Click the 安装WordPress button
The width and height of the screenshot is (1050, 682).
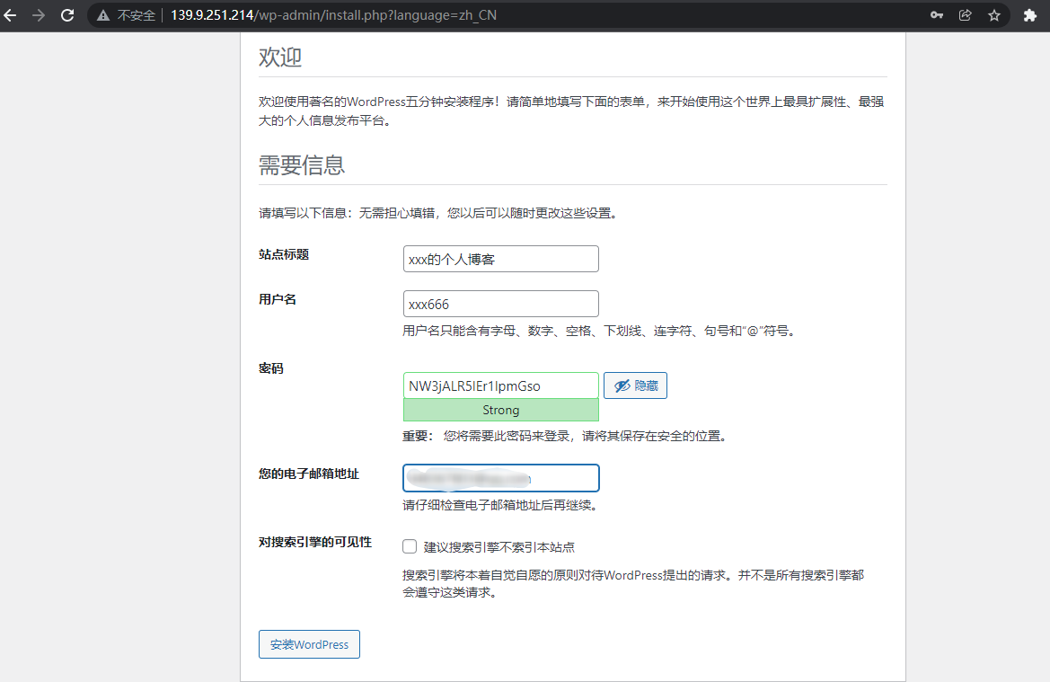(x=309, y=644)
